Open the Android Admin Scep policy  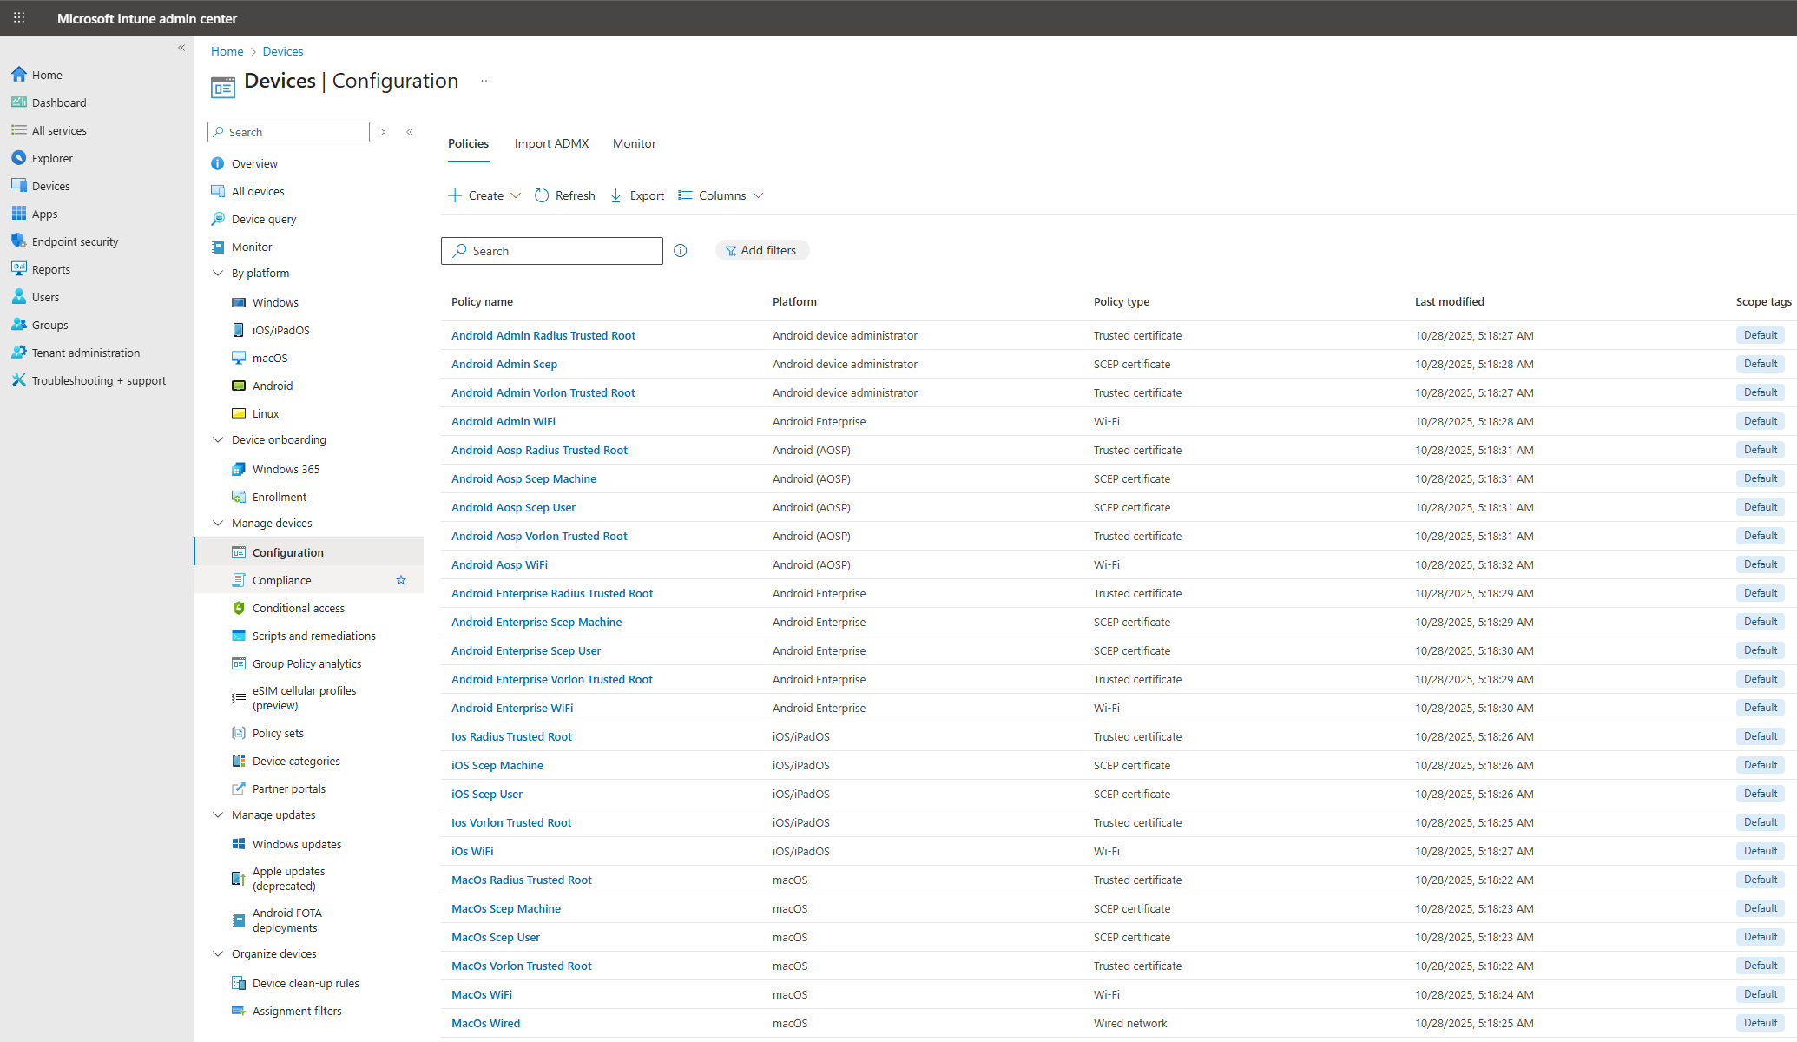tap(504, 364)
